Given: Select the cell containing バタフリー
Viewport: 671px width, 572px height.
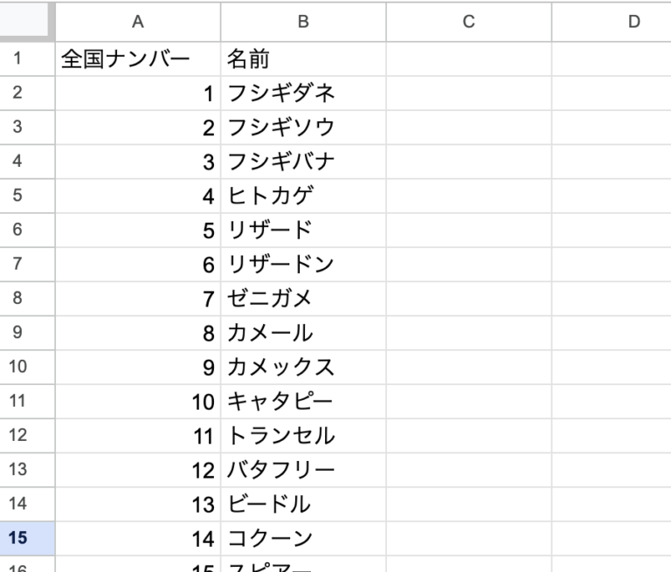Looking at the screenshot, I should pos(302,470).
